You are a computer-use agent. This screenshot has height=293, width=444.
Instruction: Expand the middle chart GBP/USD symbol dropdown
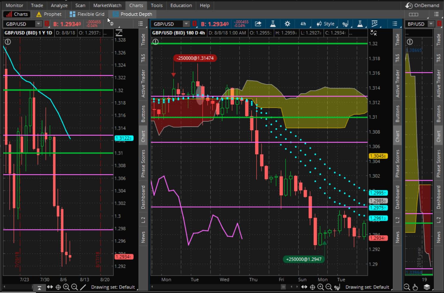pos(186,24)
